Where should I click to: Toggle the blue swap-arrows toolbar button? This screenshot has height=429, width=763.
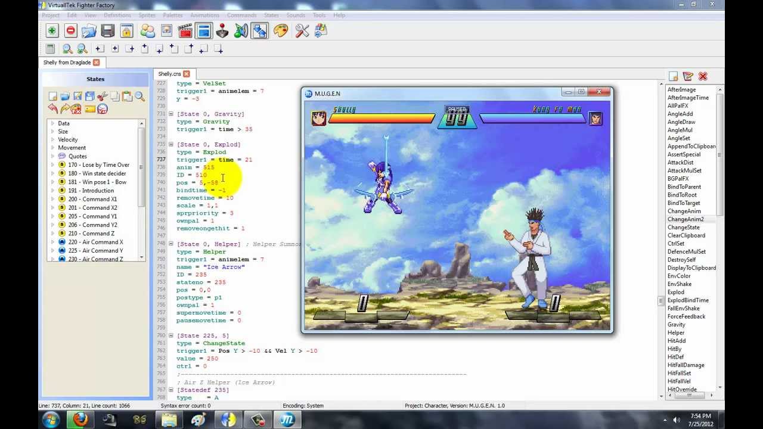click(x=260, y=30)
